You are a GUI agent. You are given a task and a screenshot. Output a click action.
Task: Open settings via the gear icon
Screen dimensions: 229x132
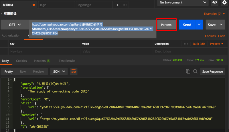pos(224,3)
